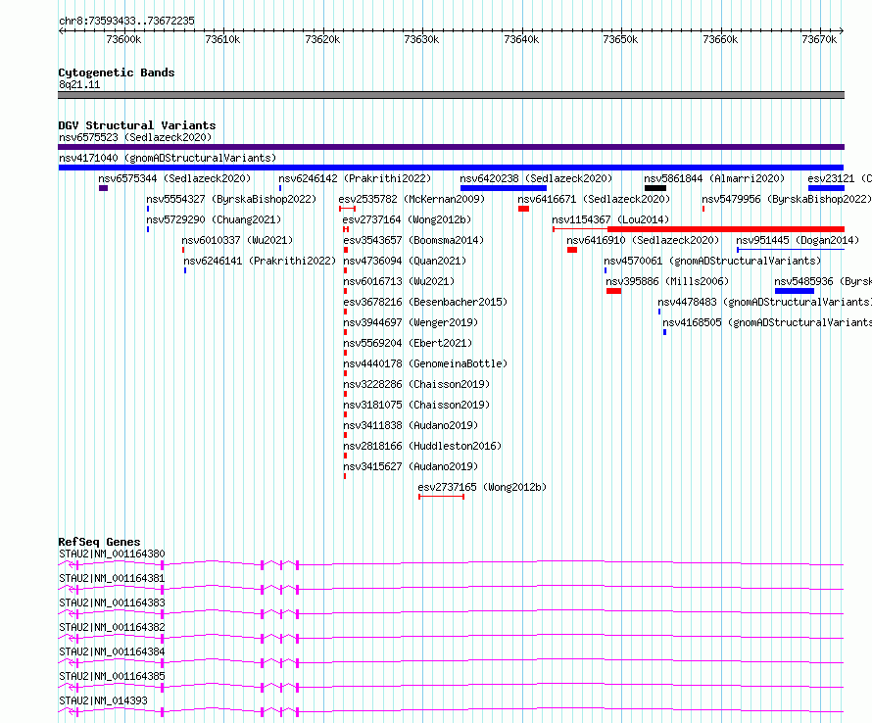Click nsv4168505 gnomAD variant label

tap(767, 322)
